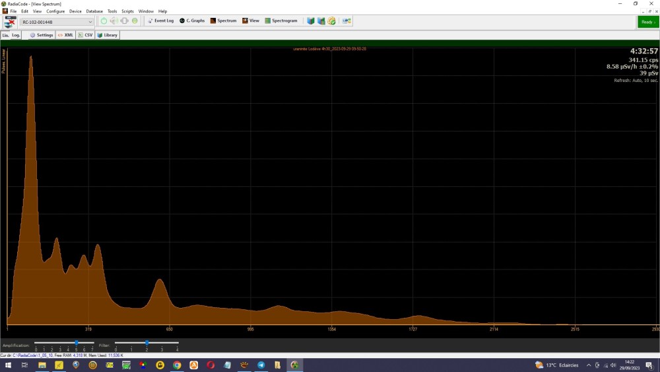This screenshot has height=372, width=660.
Task: Click the Library button
Action: pyautogui.click(x=108, y=35)
